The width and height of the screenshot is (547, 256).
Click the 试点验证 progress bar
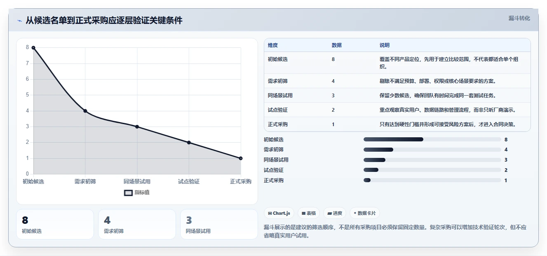click(x=432, y=170)
